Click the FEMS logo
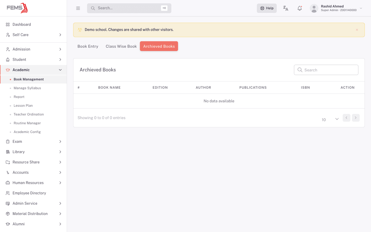The image size is (371, 232). pyautogui.click(x=17, y=8)
